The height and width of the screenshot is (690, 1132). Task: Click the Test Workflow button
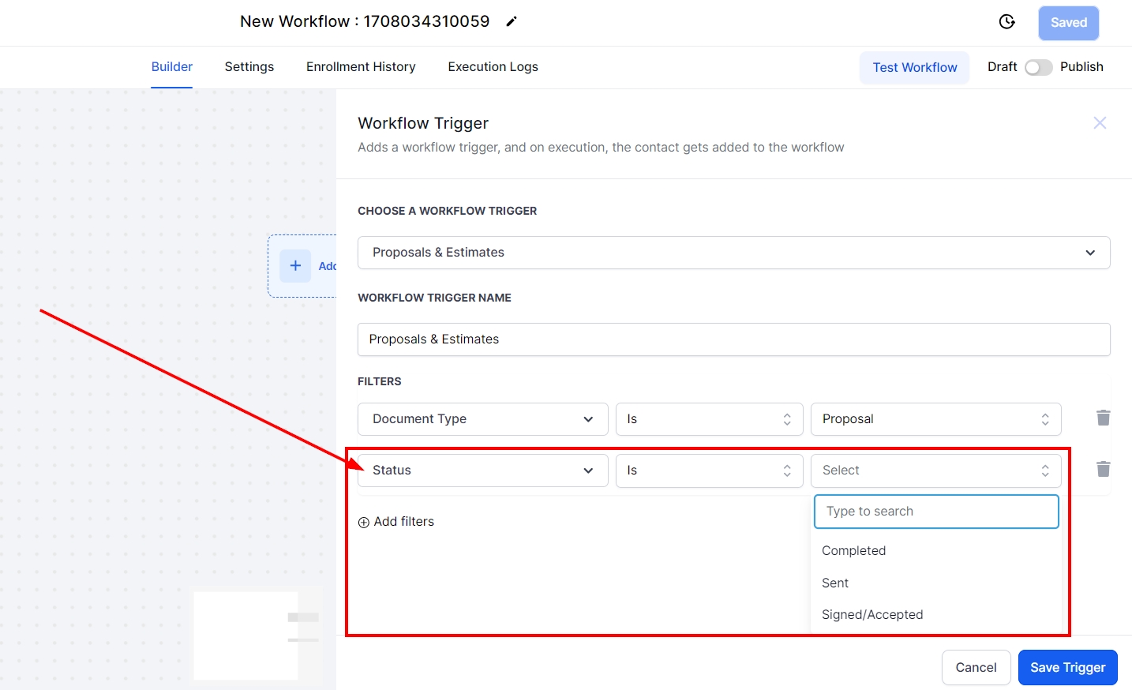pyautogui.click(x=914, y=68)
